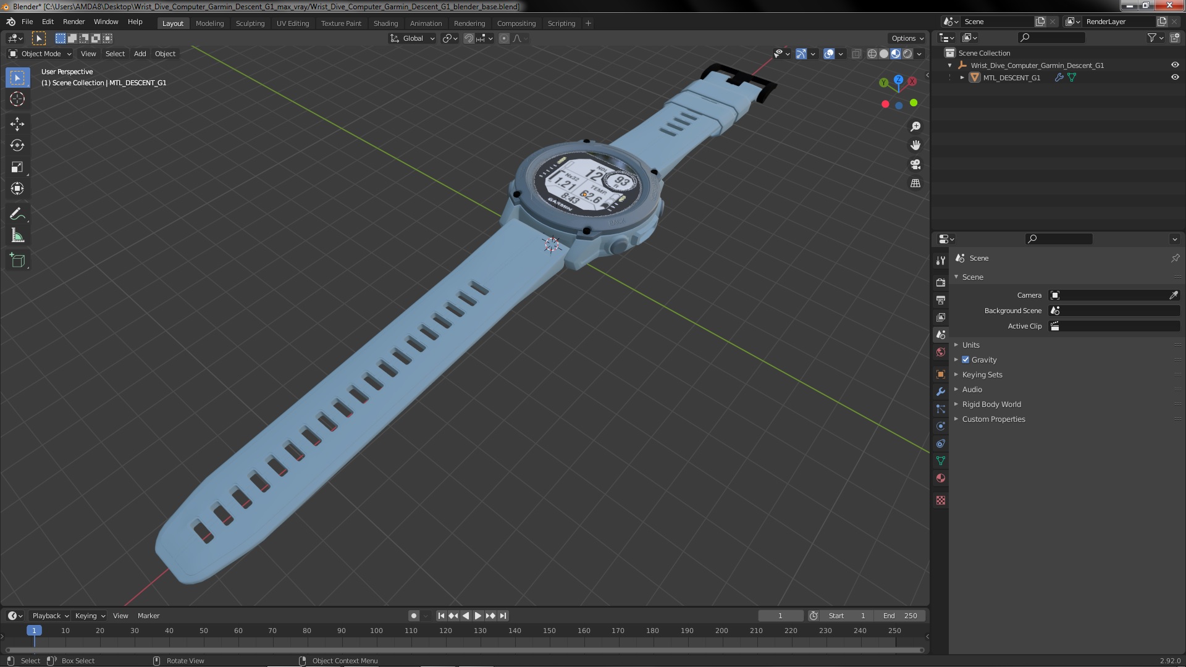This screenshot has height=667, width=1186.
Task: Open Object Mode dropdown
Action: pyautogui.click(x=40, y=54)
